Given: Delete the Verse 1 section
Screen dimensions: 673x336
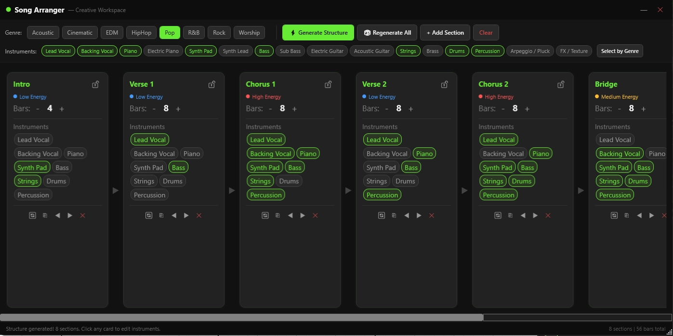Looking at the screenshot, I should 199,215.
